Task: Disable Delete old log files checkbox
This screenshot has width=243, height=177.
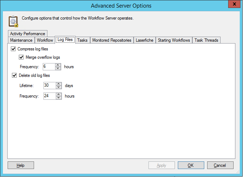Action: pos(14,75)
